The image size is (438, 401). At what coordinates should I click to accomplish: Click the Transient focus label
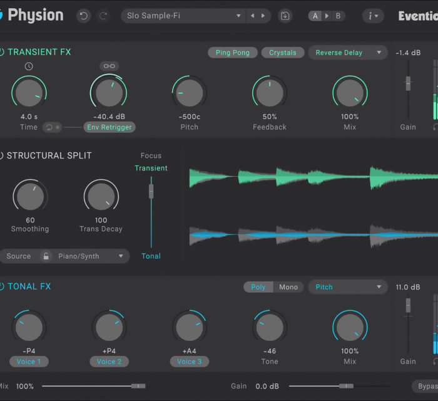point(151,168)
